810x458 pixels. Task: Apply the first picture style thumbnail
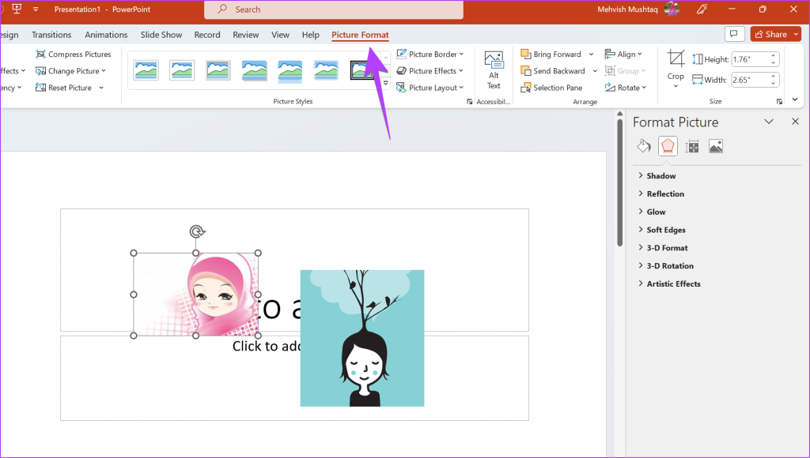coord(146,70)
